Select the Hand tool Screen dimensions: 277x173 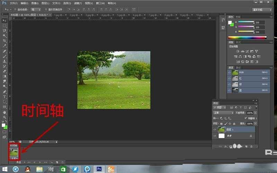tap(5, 112)
